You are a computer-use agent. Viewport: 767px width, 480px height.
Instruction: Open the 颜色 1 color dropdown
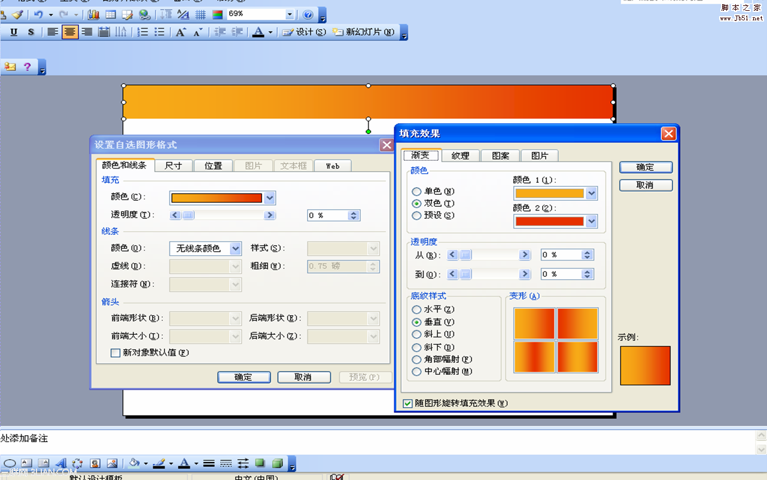click(592, 193)
